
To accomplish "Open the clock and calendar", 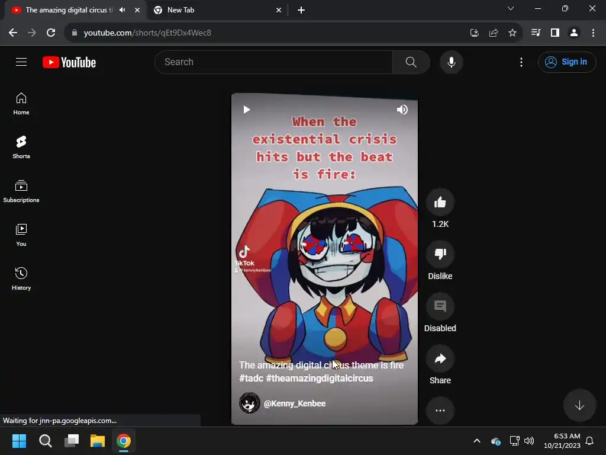I will [562, 441].
